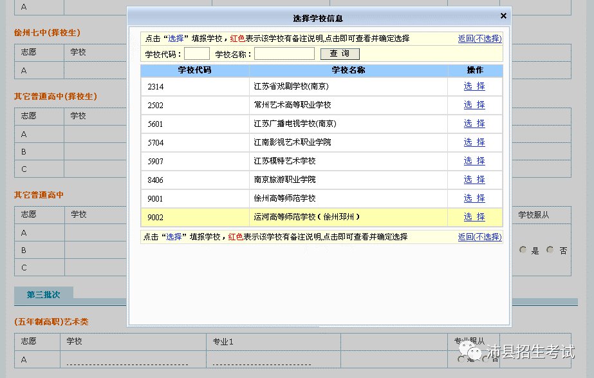Focus the 学校名称 input field
This screenshot has height=378, width=594.
[x=284, y=54]
